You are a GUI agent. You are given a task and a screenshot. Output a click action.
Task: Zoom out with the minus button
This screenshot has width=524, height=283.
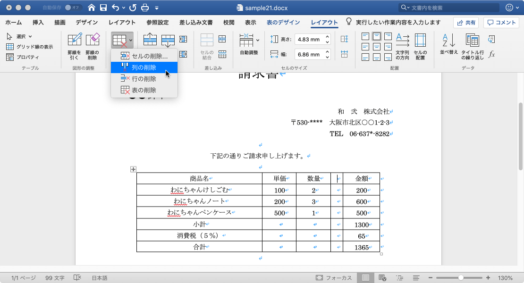431,278
